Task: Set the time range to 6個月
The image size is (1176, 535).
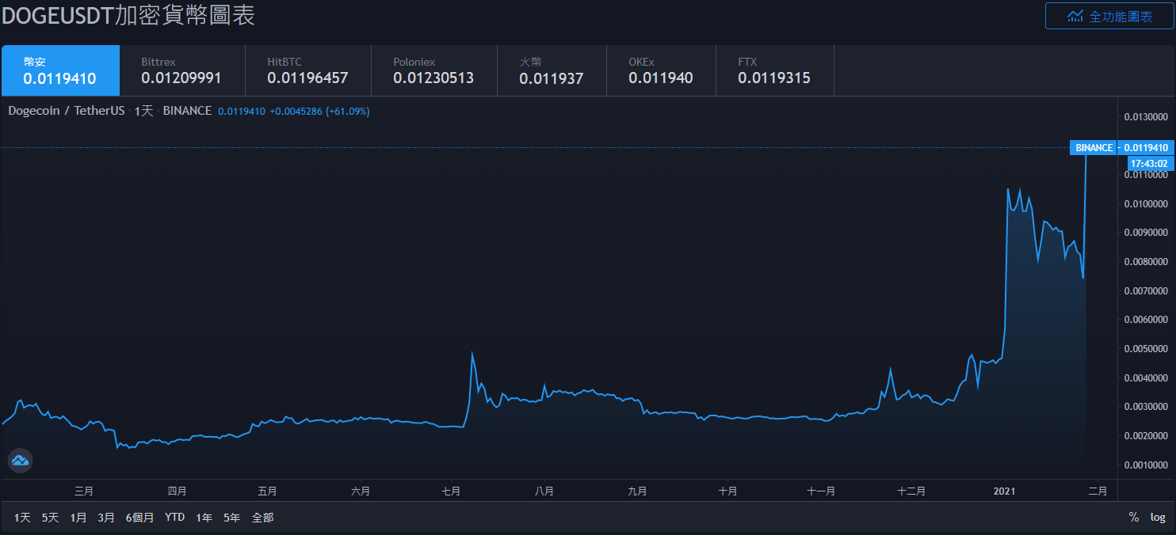Action: tap(139, 518)
